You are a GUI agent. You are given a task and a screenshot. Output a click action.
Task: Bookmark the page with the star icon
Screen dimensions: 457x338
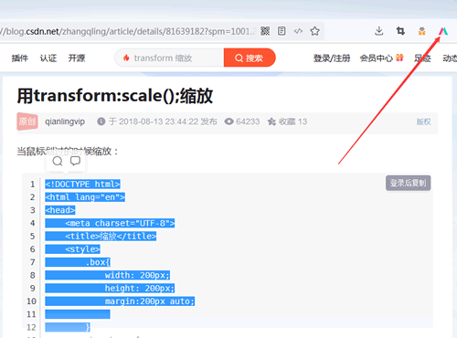pyautogui.click(x=314, y=31)
